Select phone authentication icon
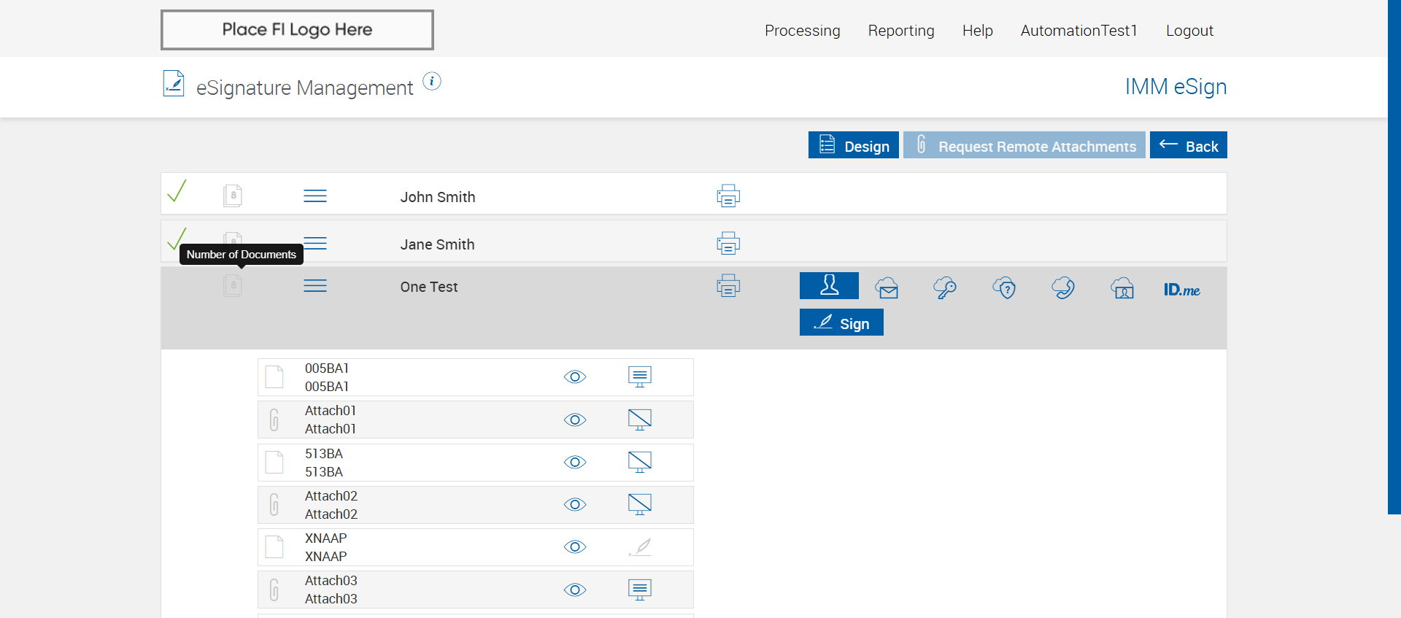Image resolution: width=1401 pixels, height=618 pixels. click(x=1063, y=288)
